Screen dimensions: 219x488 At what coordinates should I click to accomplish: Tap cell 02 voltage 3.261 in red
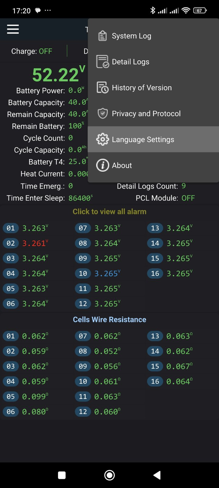35,243
